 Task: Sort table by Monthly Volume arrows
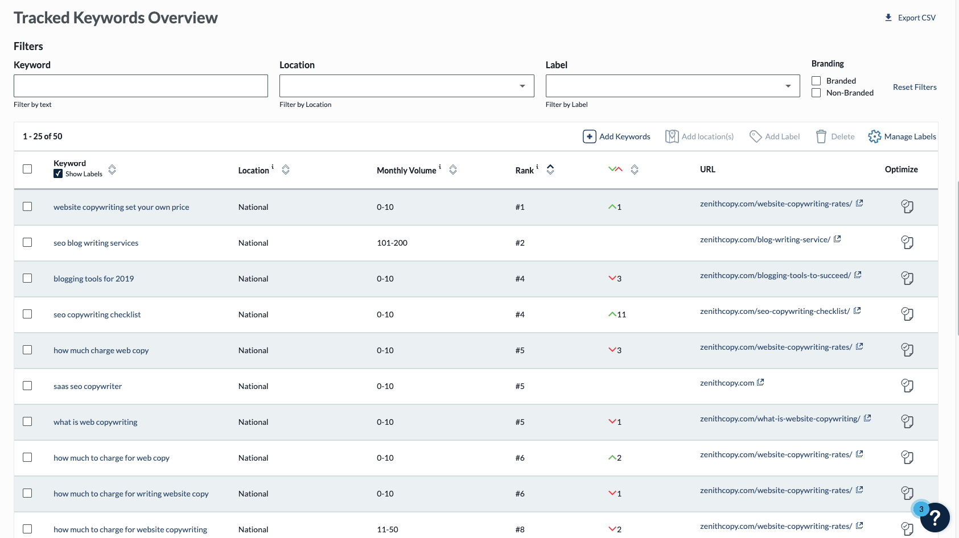point(453,169)
